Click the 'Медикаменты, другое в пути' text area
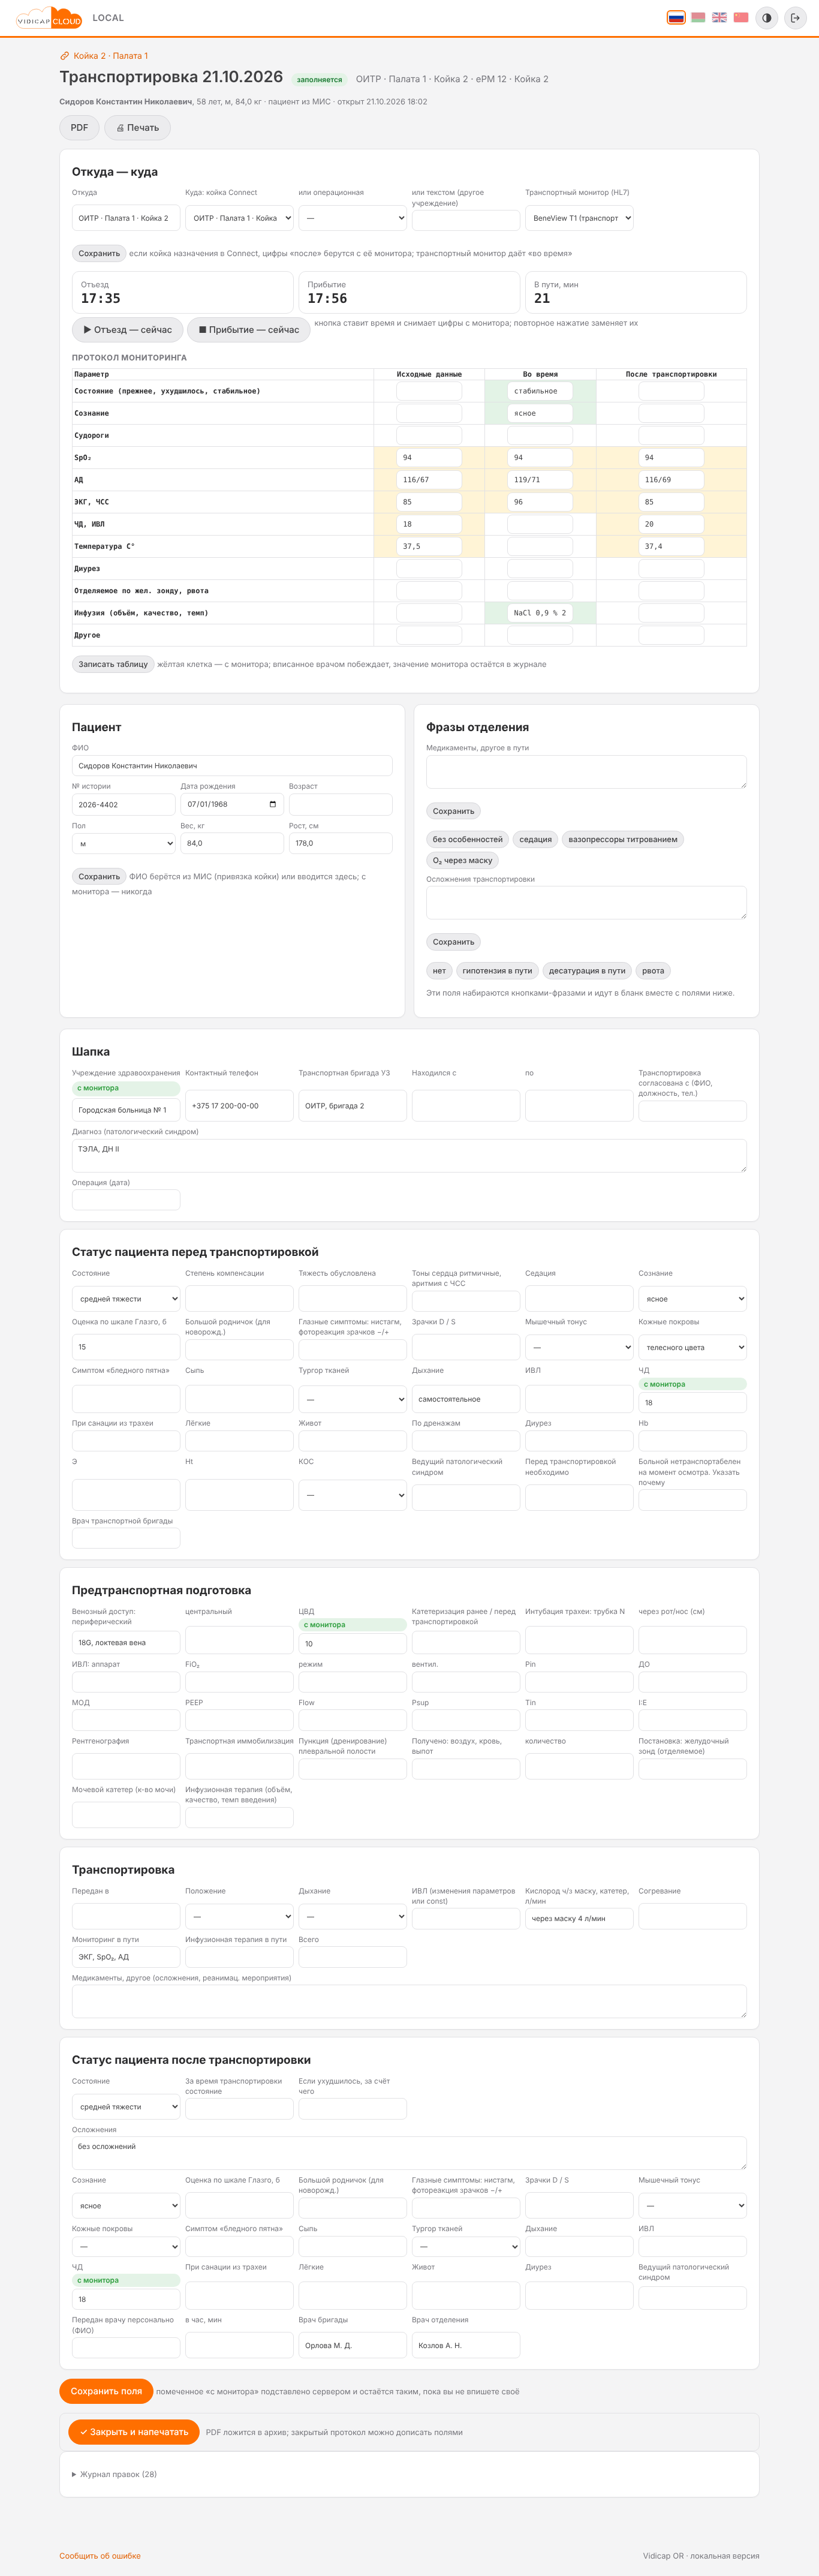The width and height of the screenshot is (819, 2576). (586, 772)
